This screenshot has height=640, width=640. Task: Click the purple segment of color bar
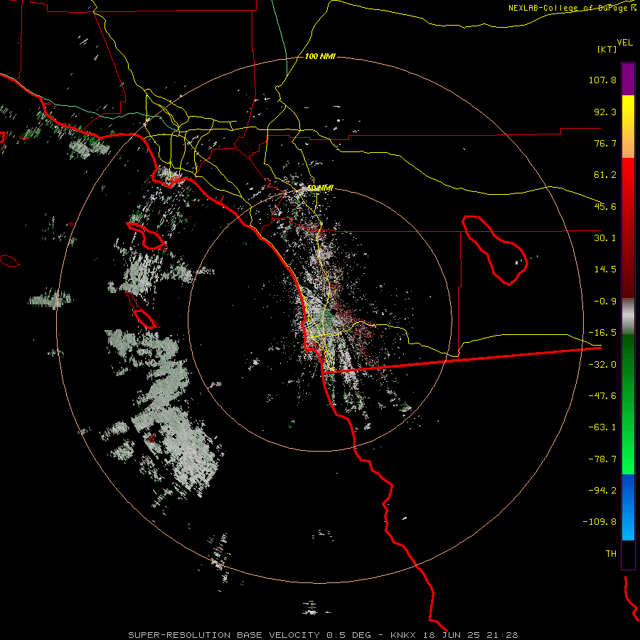pos(628,80)
